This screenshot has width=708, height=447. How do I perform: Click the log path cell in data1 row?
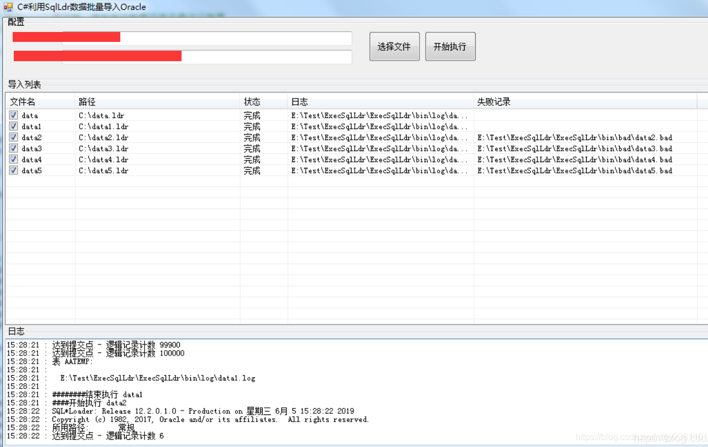pos(380,127)
